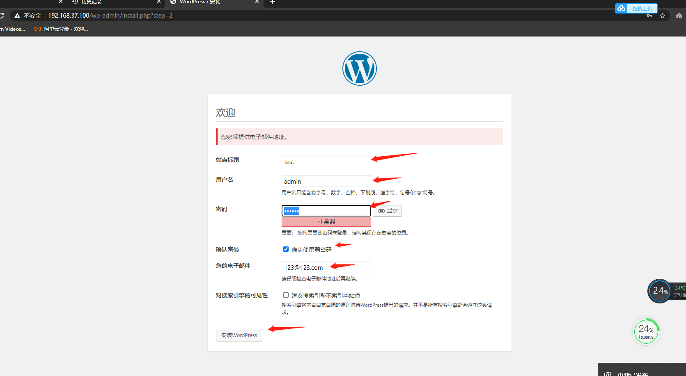Click the 安装WordPress button
Screen dimensions: 686x376
[239, 335]
